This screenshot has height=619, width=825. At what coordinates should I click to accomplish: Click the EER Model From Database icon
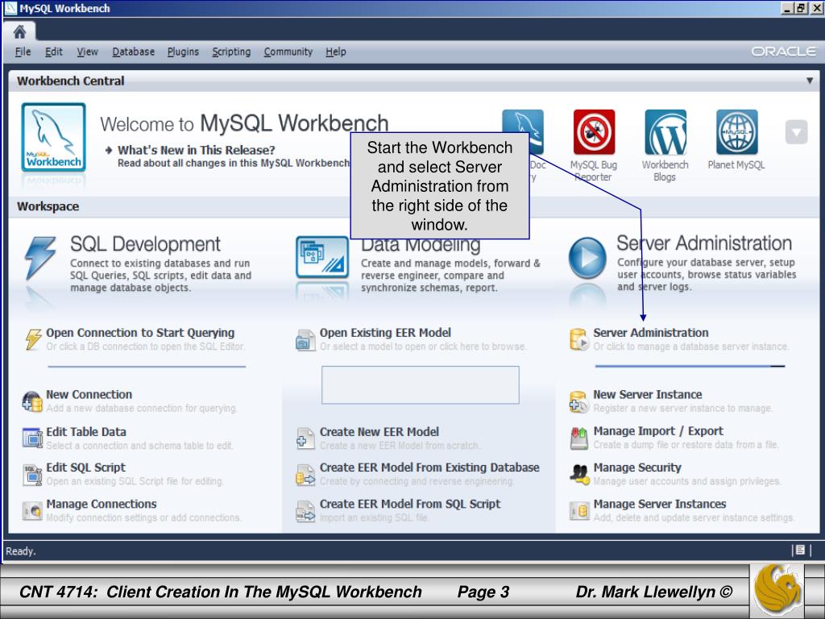305,474
